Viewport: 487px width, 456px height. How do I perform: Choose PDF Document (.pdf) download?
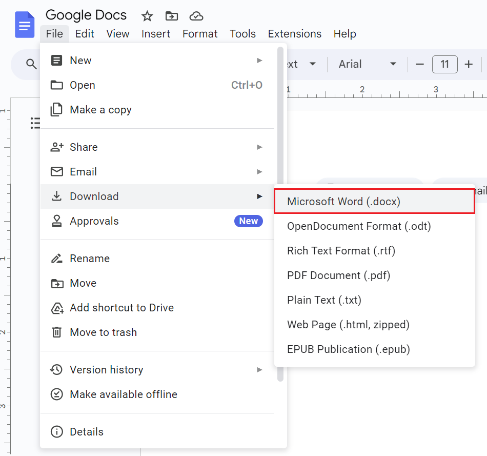coord(339,275)
